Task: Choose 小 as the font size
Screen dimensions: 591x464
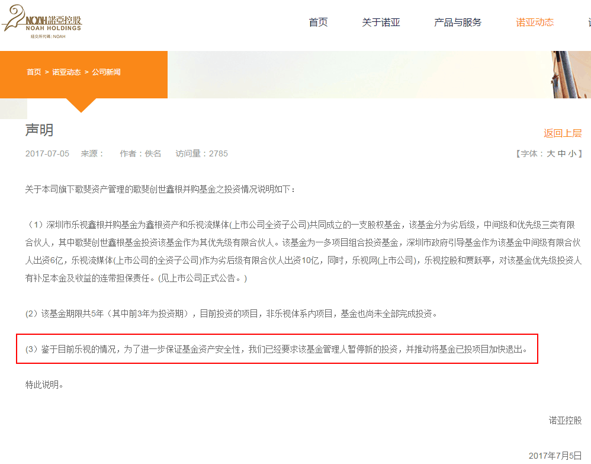Action: click(x=572, y=153)
